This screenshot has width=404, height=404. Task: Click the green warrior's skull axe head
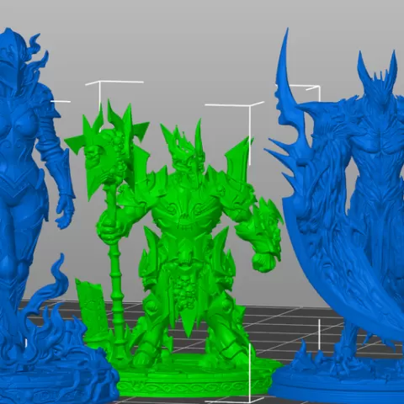click(108, 149)
